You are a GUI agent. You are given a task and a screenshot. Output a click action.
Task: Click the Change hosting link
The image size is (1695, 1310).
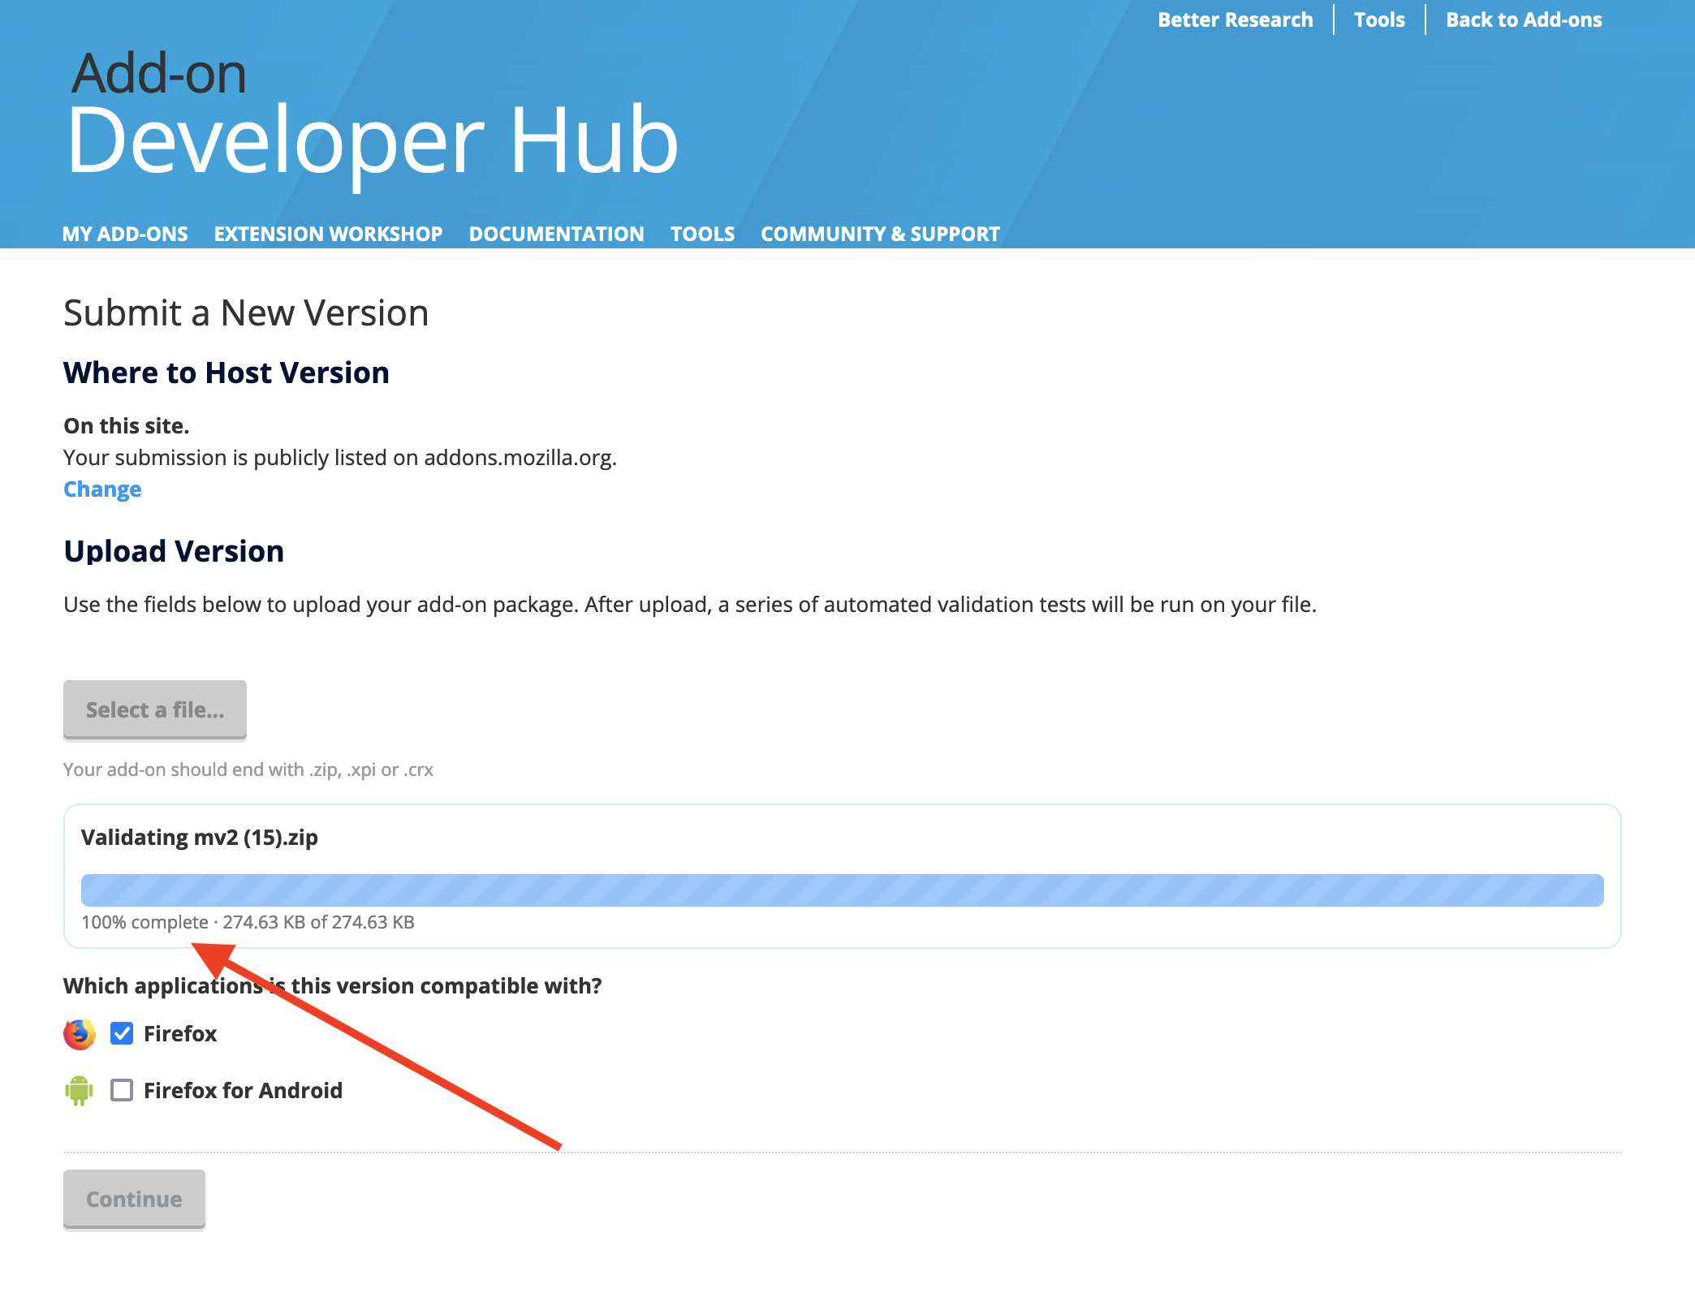click(101, 489)
